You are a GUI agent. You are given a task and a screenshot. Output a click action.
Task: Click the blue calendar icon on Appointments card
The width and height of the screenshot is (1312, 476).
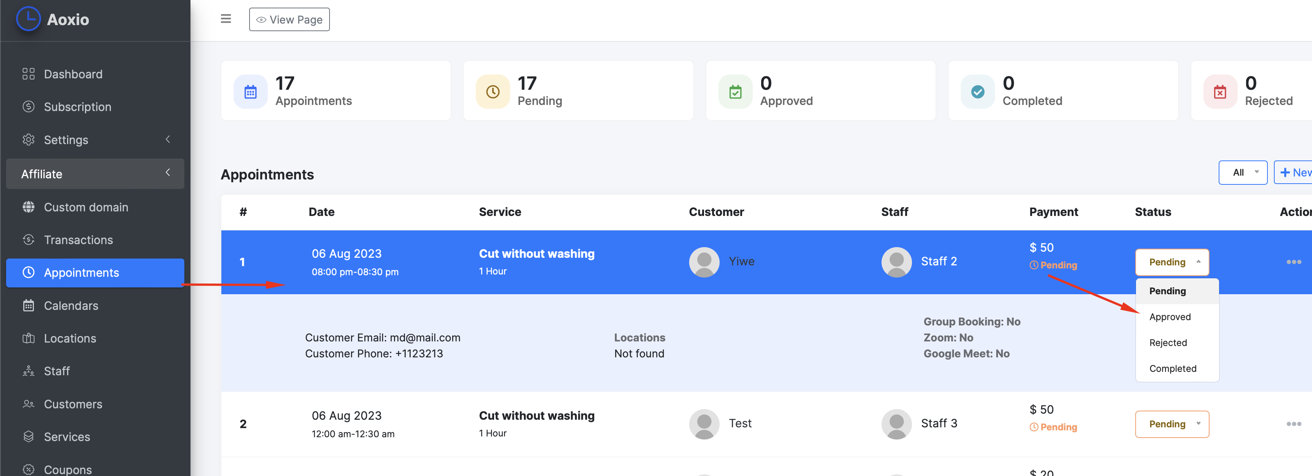pyautogui.click(x=250, y=92)
